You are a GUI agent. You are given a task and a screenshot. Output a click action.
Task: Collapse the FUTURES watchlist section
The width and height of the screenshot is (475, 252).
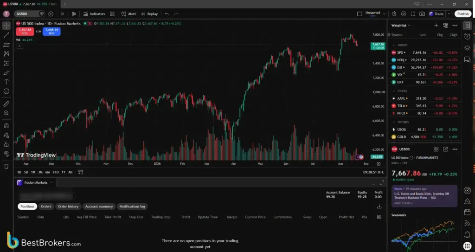[x=393, y=122]
